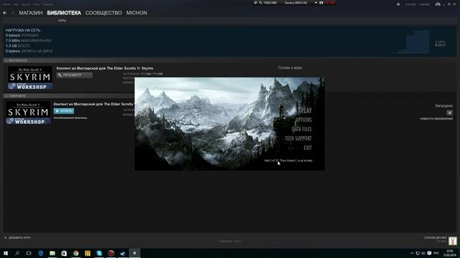Open the Windows Start menu

tap(6, 253)
